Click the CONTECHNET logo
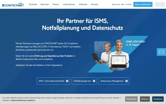The height and width of the screenshot is (104, 166). click(13, 4)
